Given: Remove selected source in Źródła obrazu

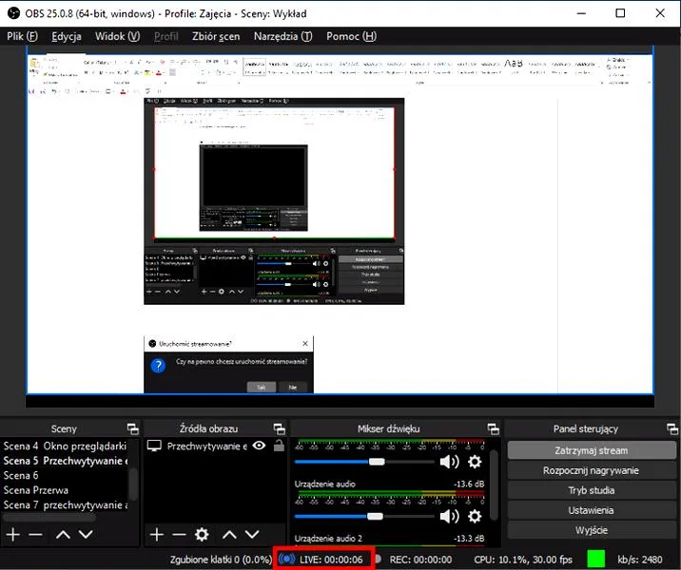Looking at the screenshot, I should coord(179,535).
